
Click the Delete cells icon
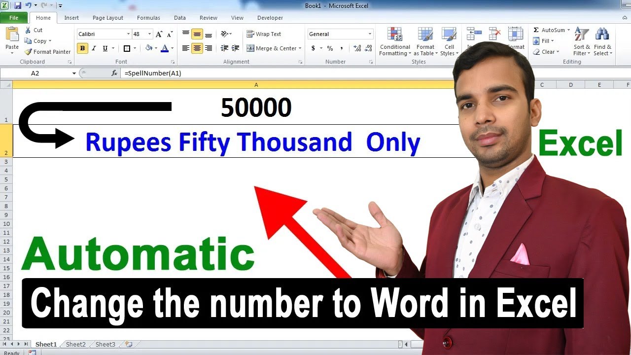click(495, 34)
